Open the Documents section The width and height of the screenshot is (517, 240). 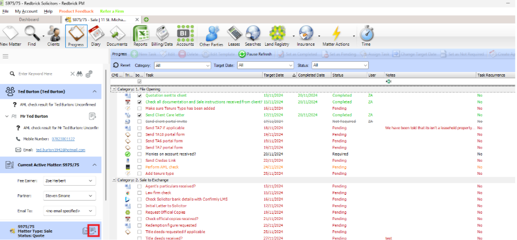point(117,35)
